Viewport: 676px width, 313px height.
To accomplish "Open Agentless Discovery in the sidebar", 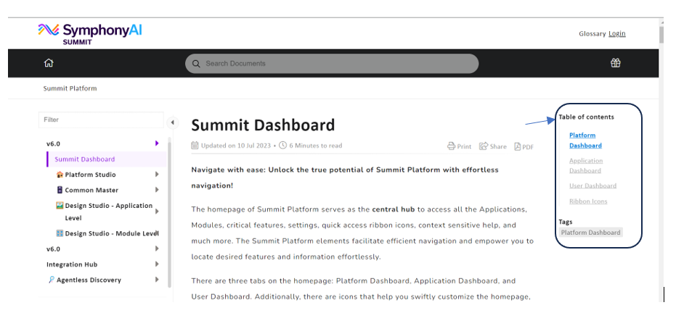I will tap(89, 280).
